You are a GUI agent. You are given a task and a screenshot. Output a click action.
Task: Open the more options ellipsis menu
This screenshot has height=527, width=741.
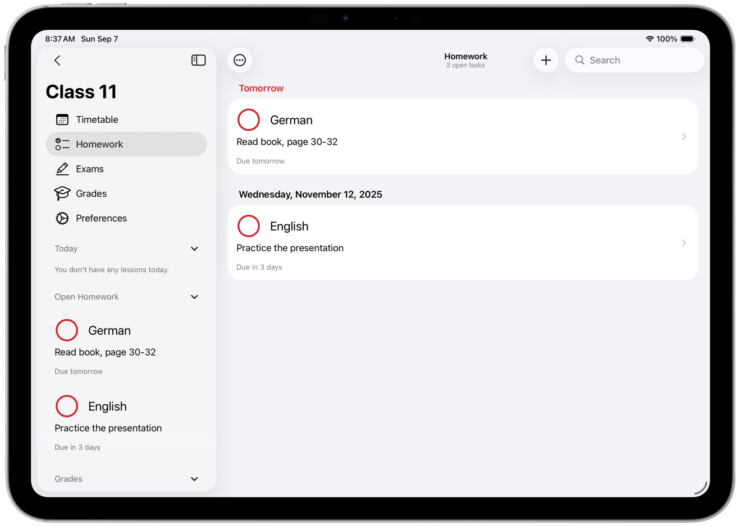click(x=240, y=60)
